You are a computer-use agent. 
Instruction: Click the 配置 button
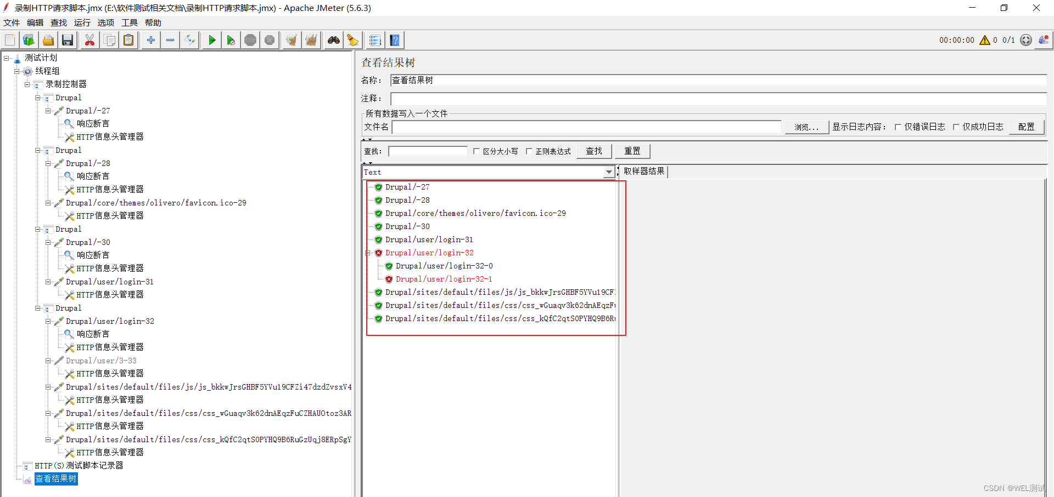(1026, 127)
